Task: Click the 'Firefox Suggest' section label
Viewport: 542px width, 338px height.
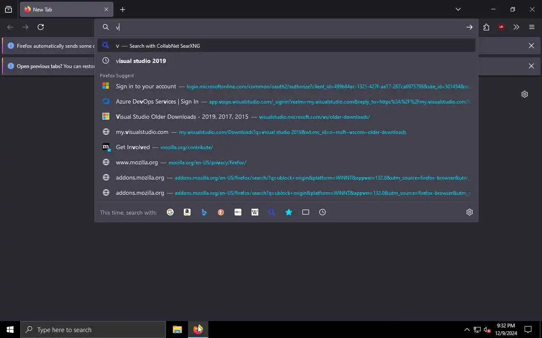Action: (117, 76)
